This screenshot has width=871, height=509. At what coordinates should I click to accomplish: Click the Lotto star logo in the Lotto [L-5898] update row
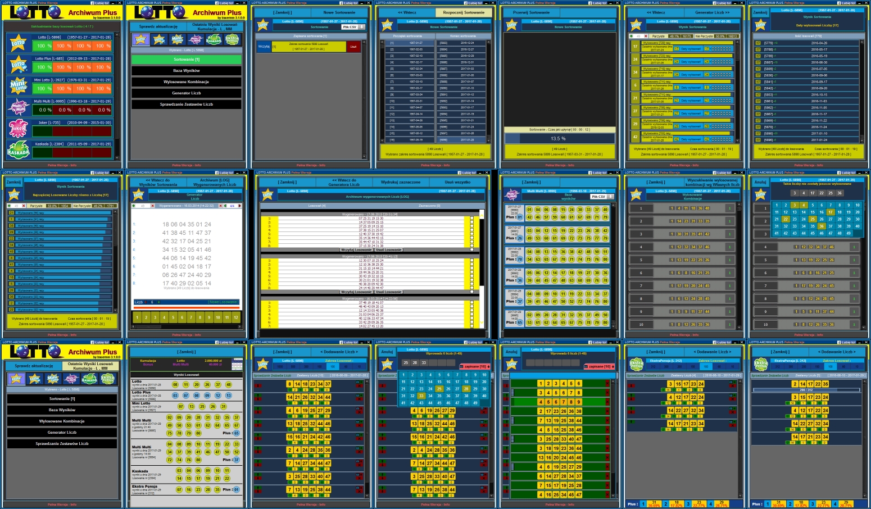(x=18, y=43)
